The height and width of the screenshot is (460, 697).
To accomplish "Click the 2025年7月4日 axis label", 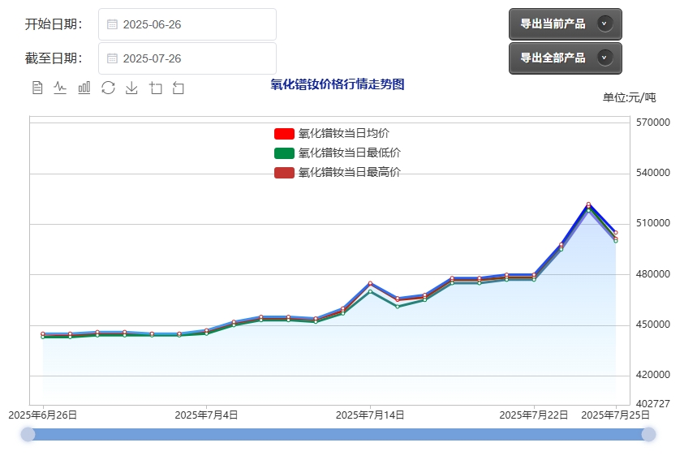I will pos(206,415).
